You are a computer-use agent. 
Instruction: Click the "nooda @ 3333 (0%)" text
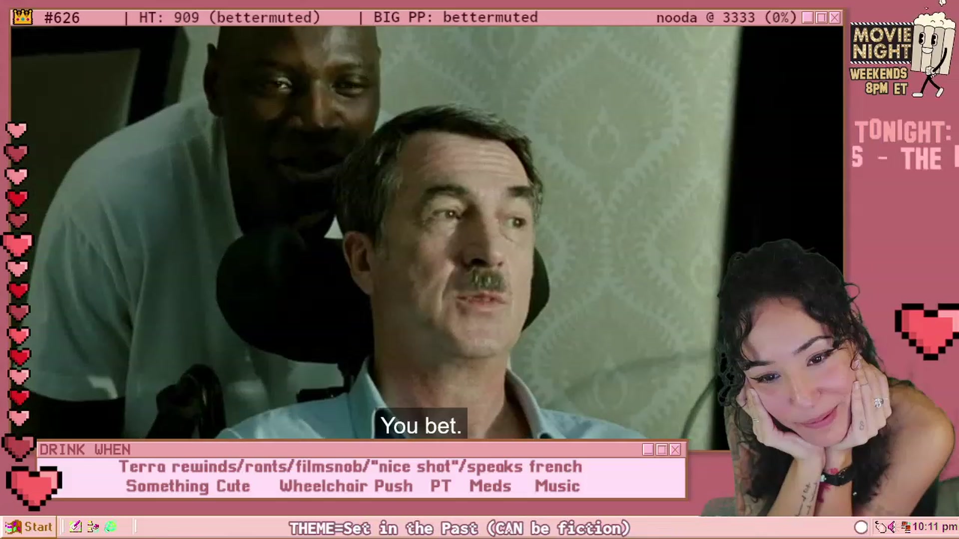pyautogui.click(x=726, y=18)
